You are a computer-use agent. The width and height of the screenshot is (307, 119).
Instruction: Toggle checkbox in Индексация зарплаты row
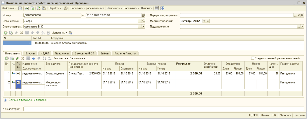point(18,82)
